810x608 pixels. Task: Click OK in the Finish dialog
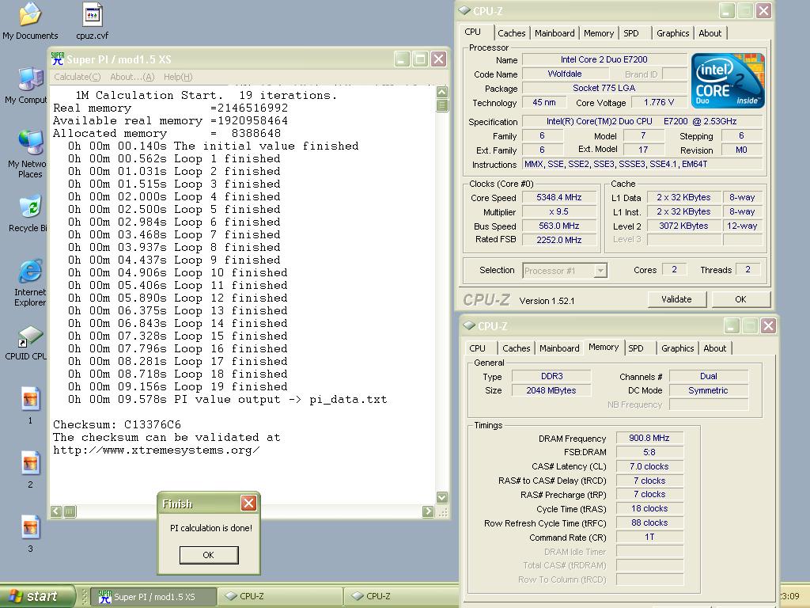(209, 555)
